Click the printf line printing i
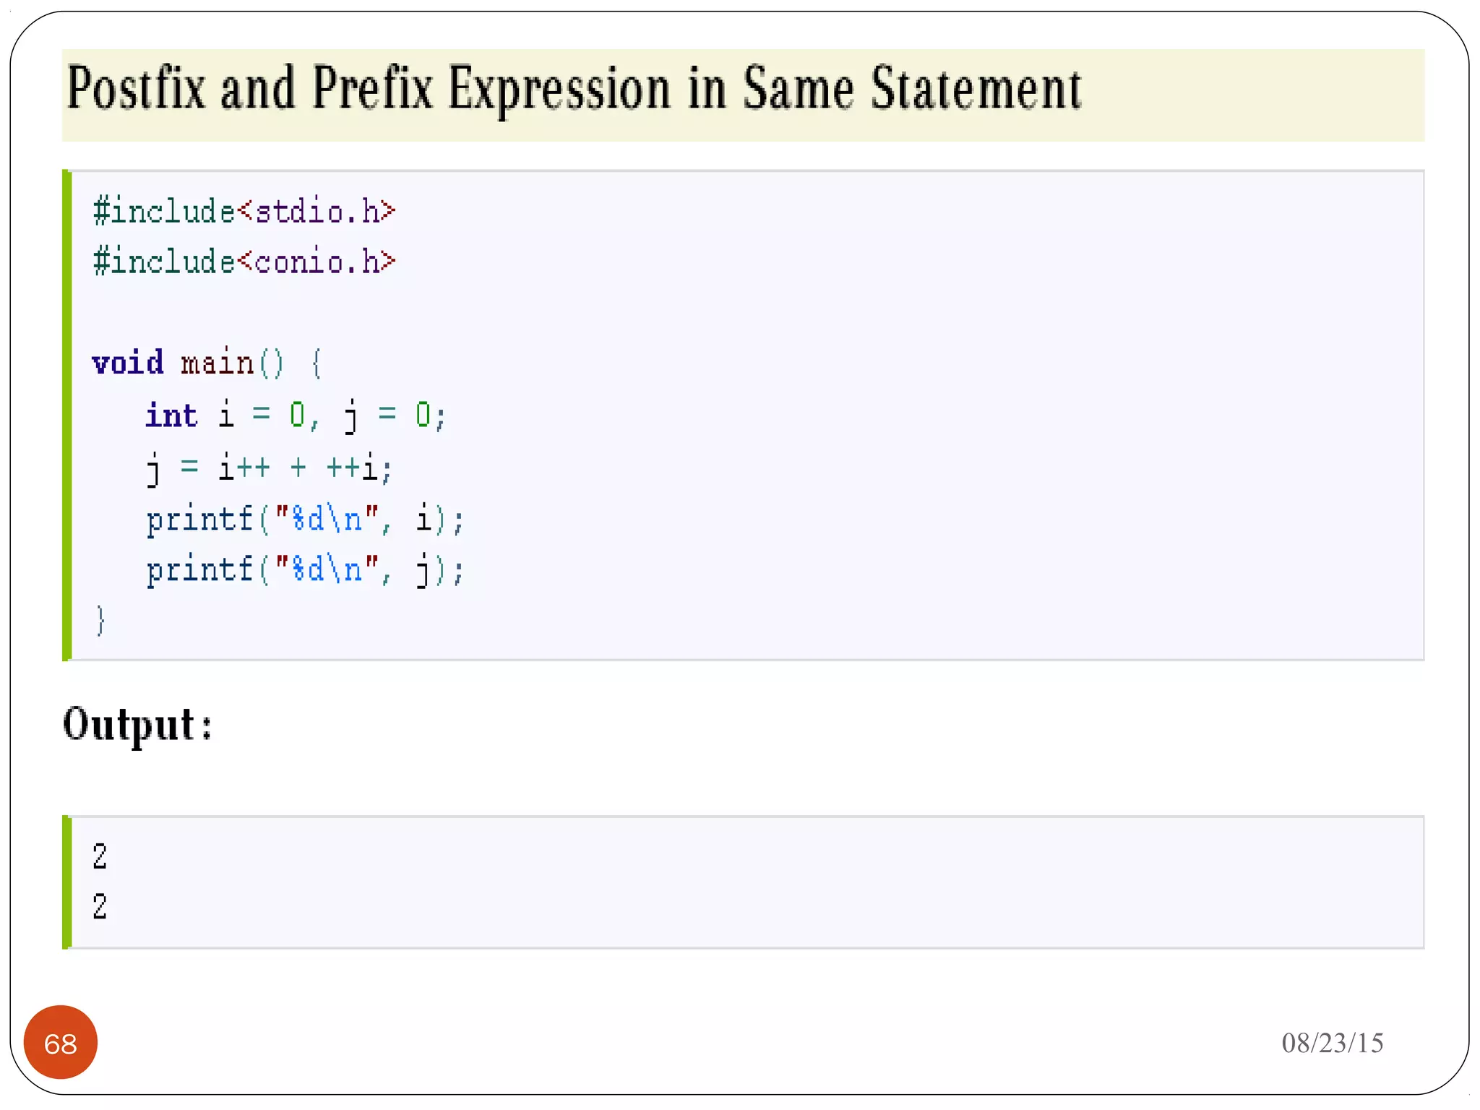Screen dimensions: 1480x1110 coord(304,520)
